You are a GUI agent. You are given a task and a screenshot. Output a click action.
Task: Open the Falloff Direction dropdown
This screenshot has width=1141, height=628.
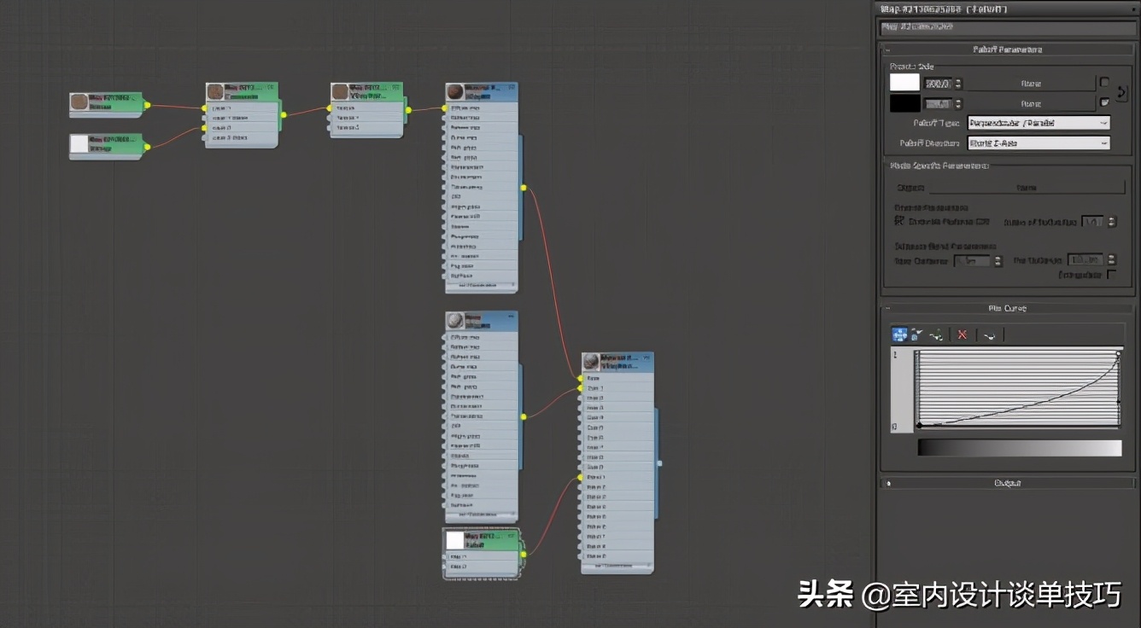tap(1038, 143)
